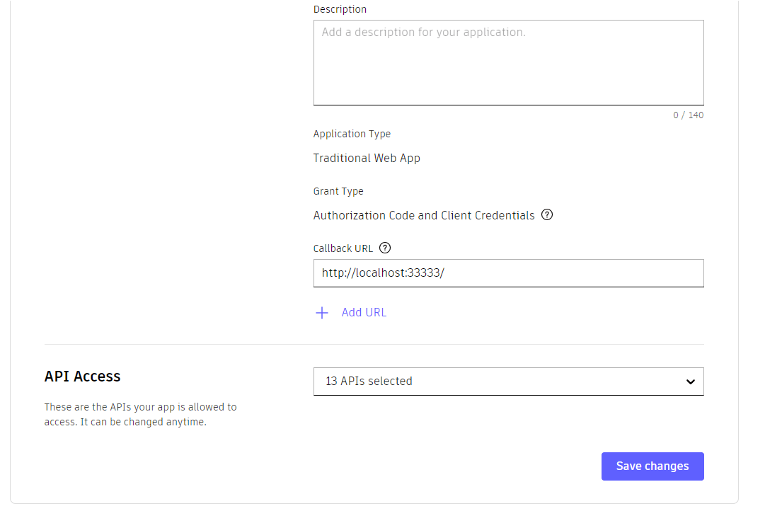782x511 pixels.
Task: Click the Grant Type label
Action: click(x=338, y=191)
